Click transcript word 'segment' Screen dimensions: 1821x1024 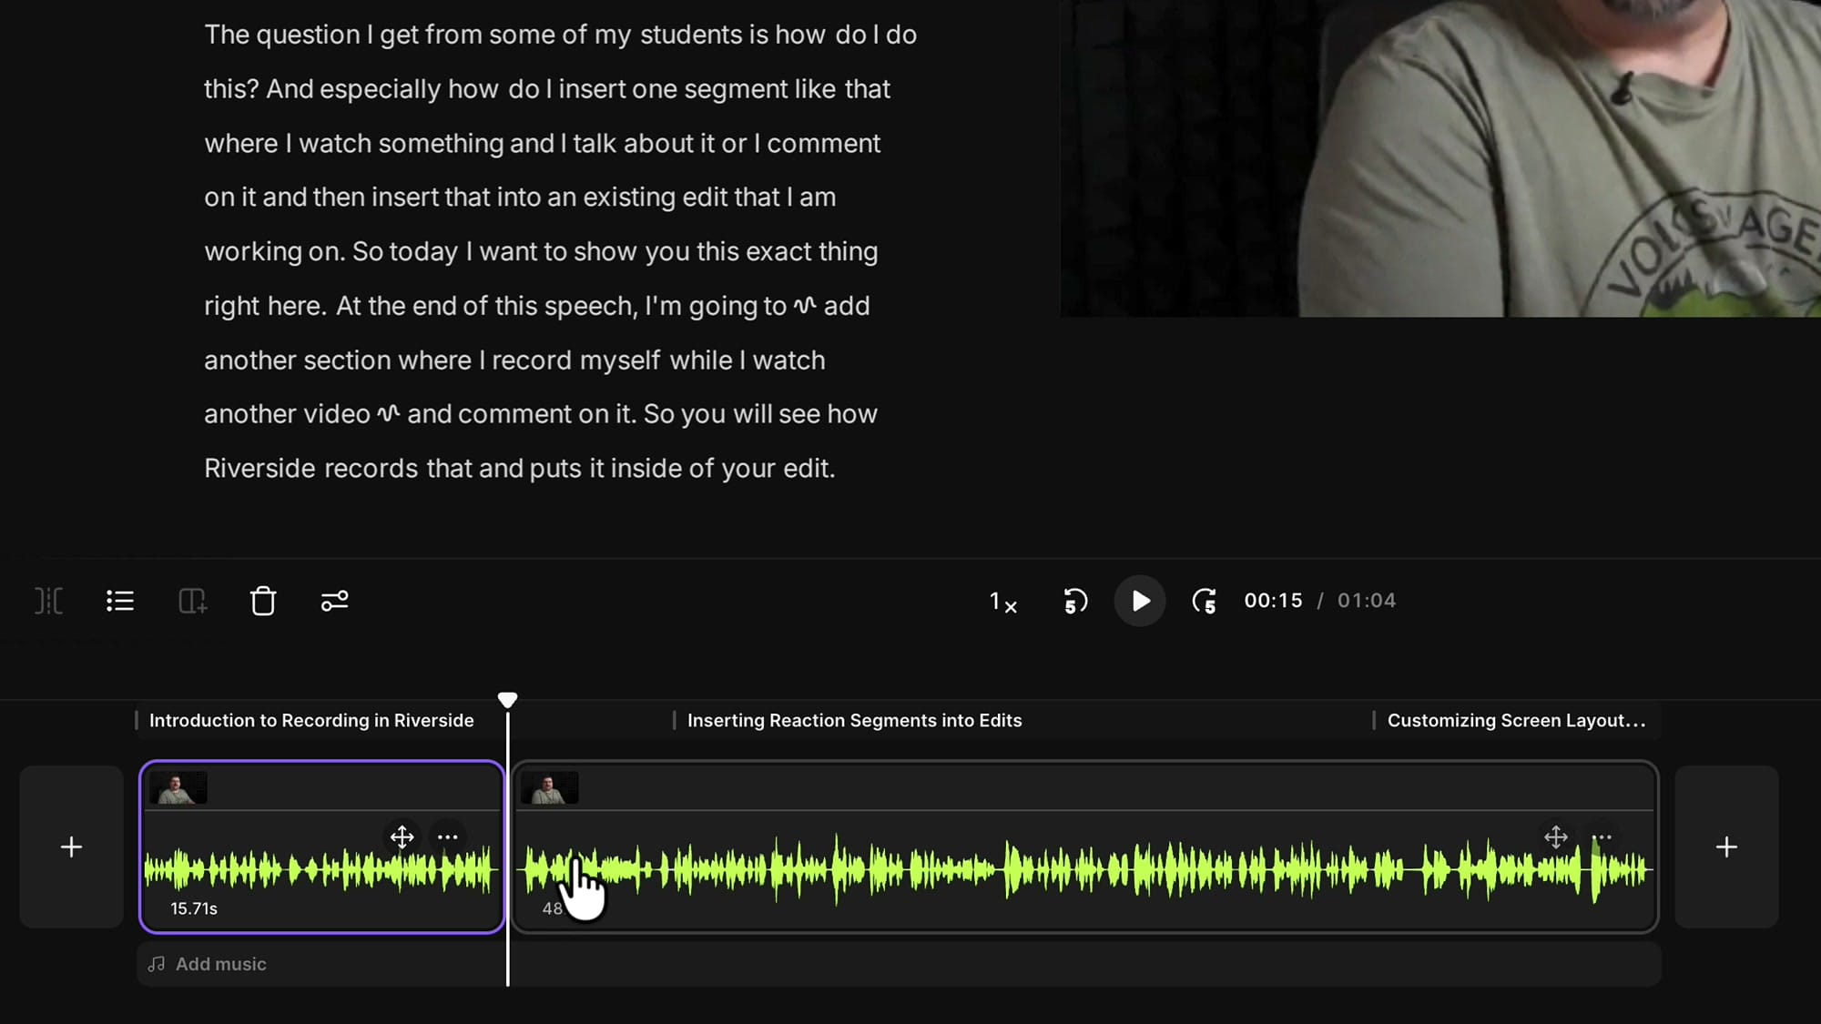(736, 90)
